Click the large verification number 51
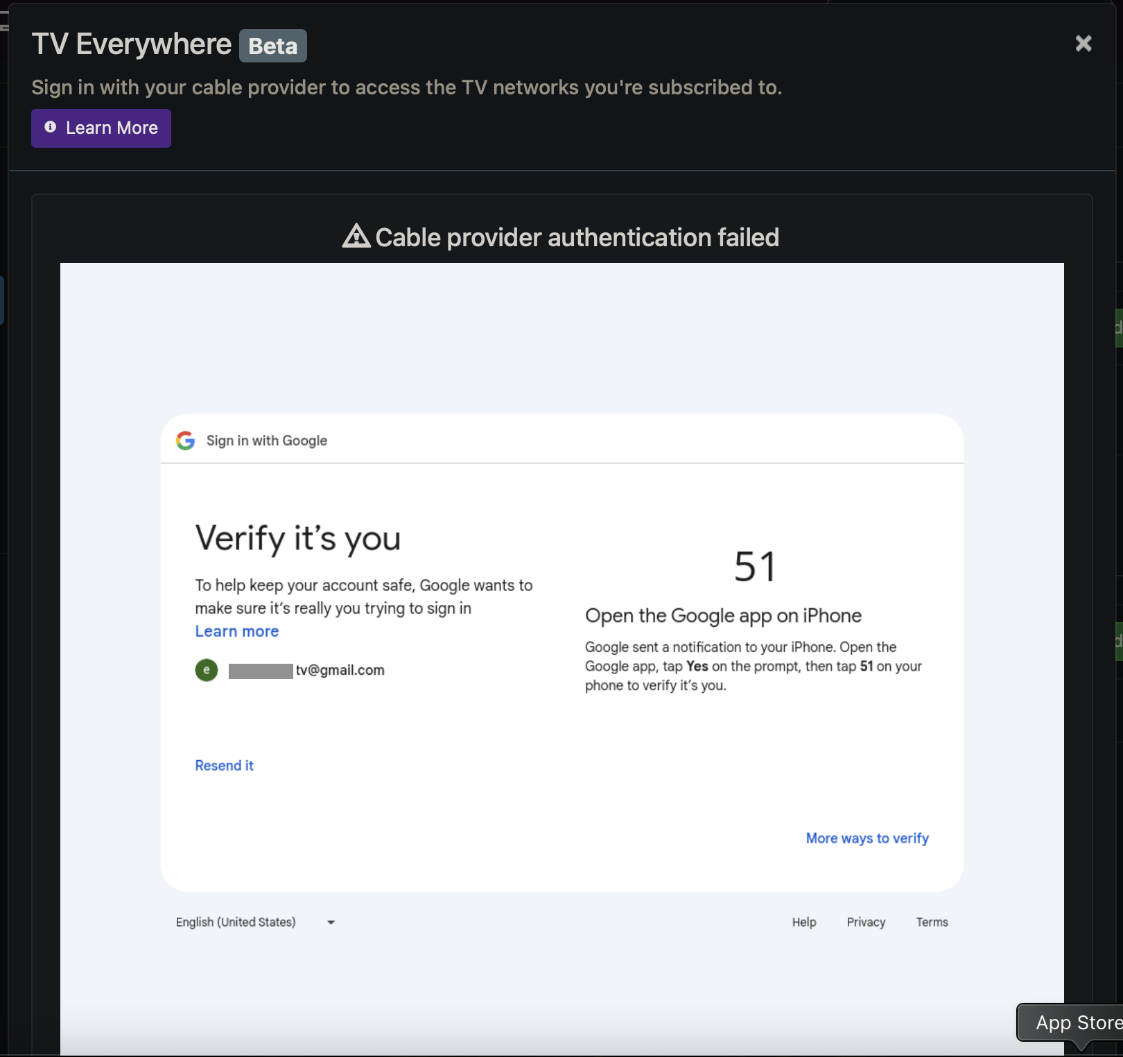Screen dimensions: 1123x1057 point(754,567)
